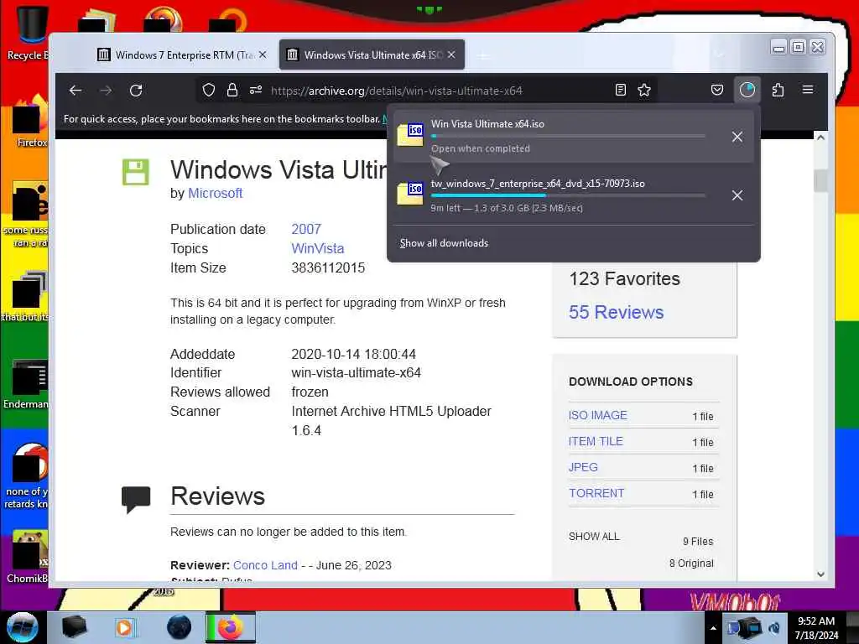
Task: Open the clock showing 9:52 AM
Action: (x=816, y=627)
